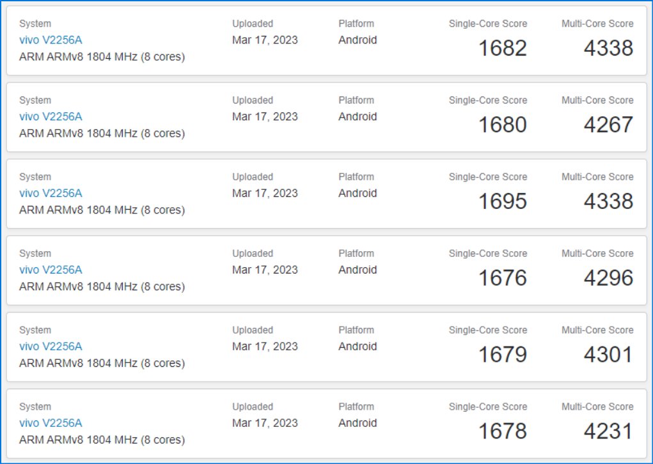The height and width of the screenshot is (464, 653).
Task: Click the Multi-Core Score label above 4296
Action: (597, 254)
